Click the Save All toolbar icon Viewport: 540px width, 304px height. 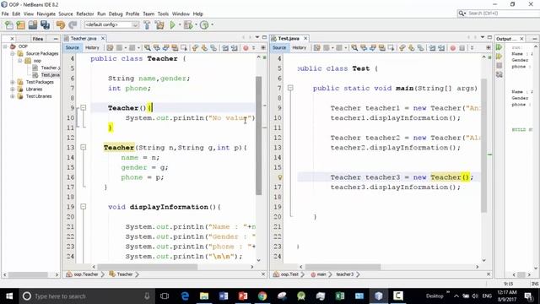[x=45, y=24]
